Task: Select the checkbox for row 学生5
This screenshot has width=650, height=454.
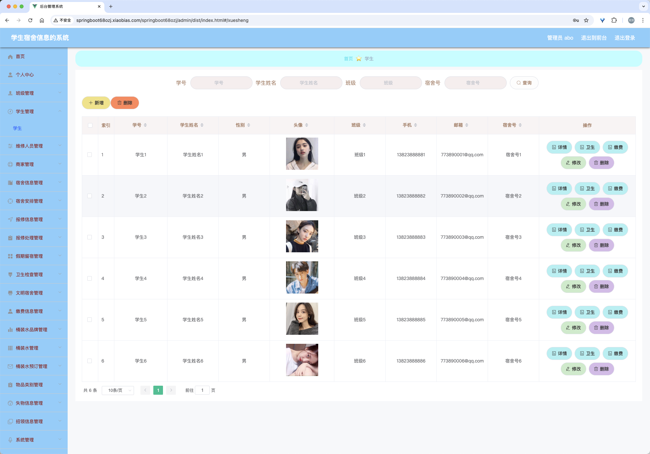Action: pos(90,320)
